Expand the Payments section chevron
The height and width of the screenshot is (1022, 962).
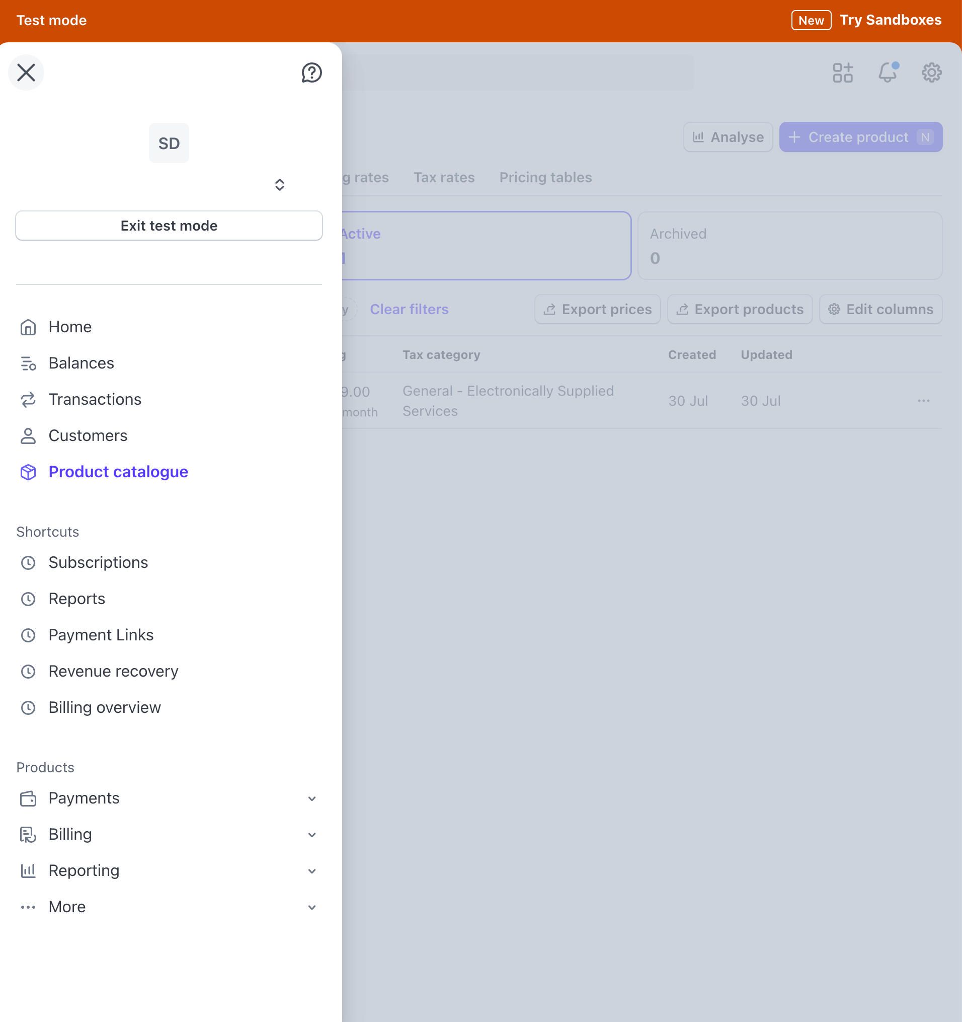pyautogui.click(x=312, y=798)
